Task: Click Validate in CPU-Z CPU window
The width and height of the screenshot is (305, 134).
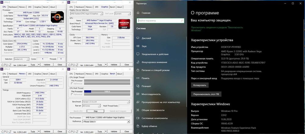Action: [x=47, y=65]
